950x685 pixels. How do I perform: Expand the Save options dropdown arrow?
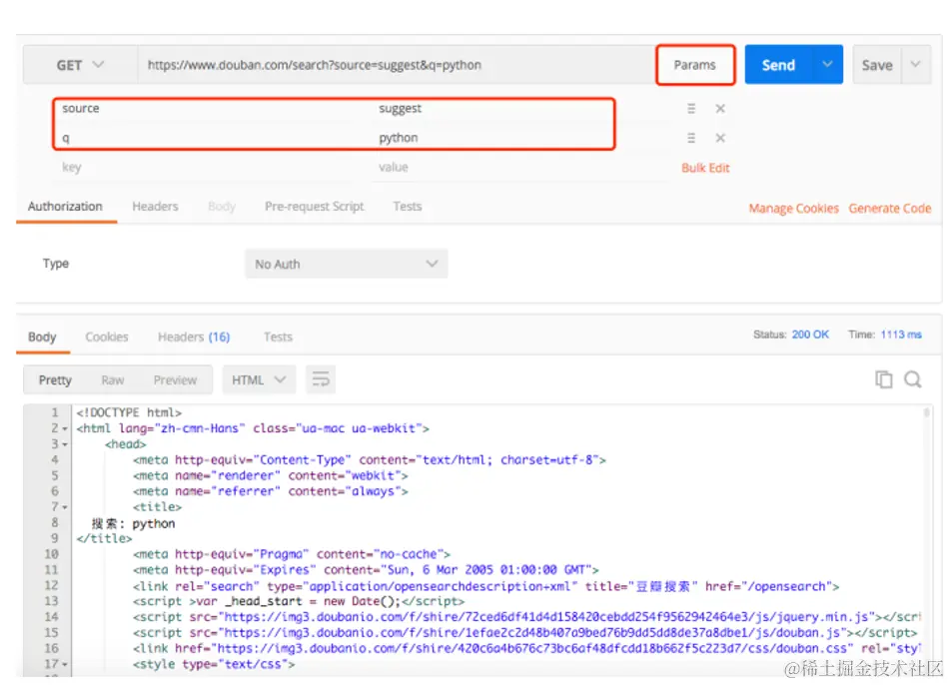[915, 64]
